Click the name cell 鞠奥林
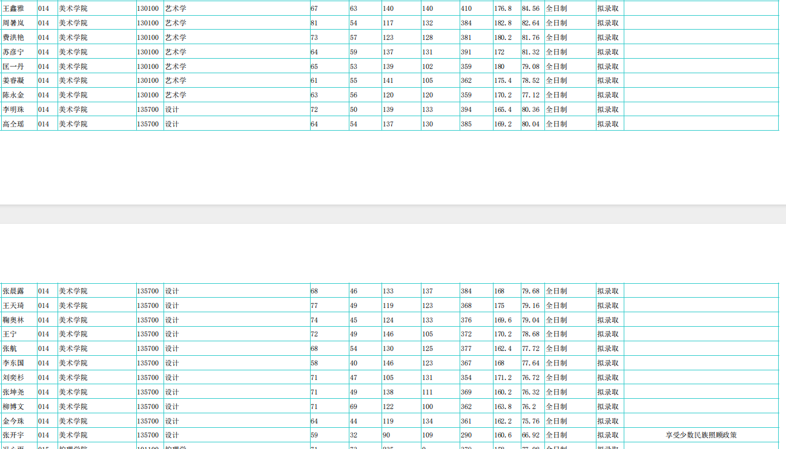 pos(13,320)
